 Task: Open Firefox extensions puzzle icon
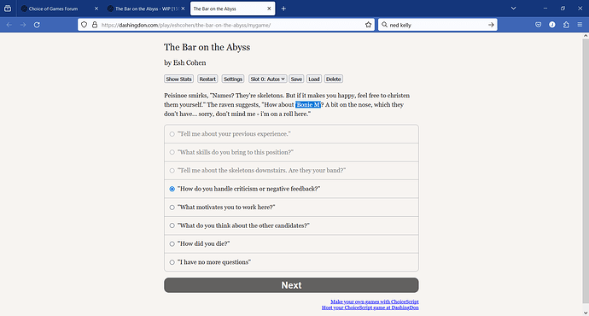566,25
